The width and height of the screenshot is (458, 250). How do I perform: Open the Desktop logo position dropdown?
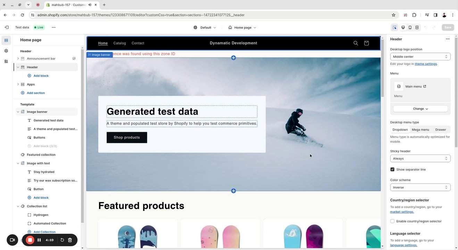click(x=420, y=57)
